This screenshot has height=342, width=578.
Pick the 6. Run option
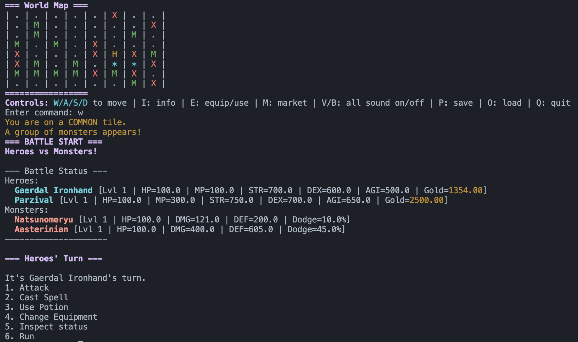[19, 336]
